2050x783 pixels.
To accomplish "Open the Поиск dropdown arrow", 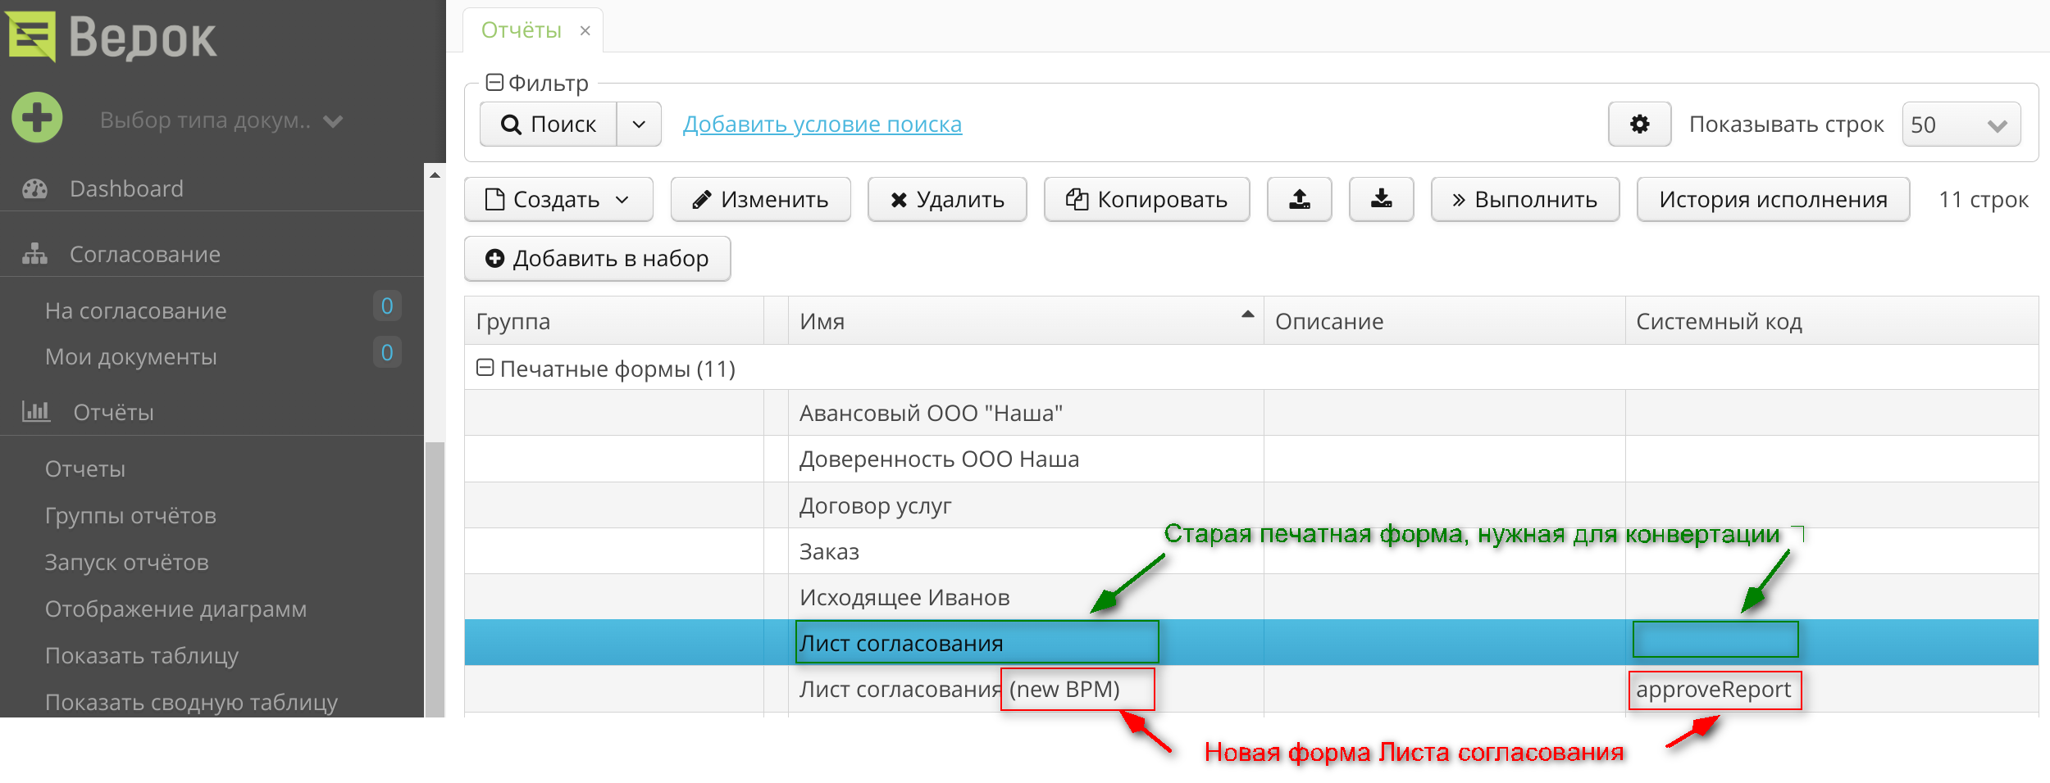I will pos(639,124).
